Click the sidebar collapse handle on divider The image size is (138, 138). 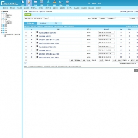tap(22, 74)
